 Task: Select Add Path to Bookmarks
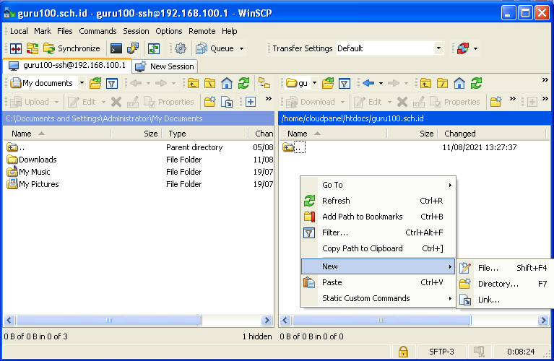point(362,217)
